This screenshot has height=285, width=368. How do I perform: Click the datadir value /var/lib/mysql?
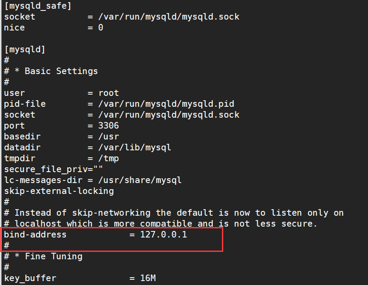pos(134,148)
